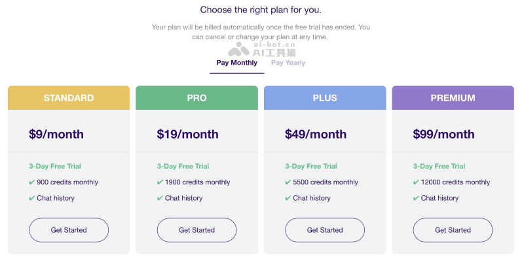Select the green PRO plan header
Image resolution: width=524 pixels, height=264 pixels.
pos(196,98)
